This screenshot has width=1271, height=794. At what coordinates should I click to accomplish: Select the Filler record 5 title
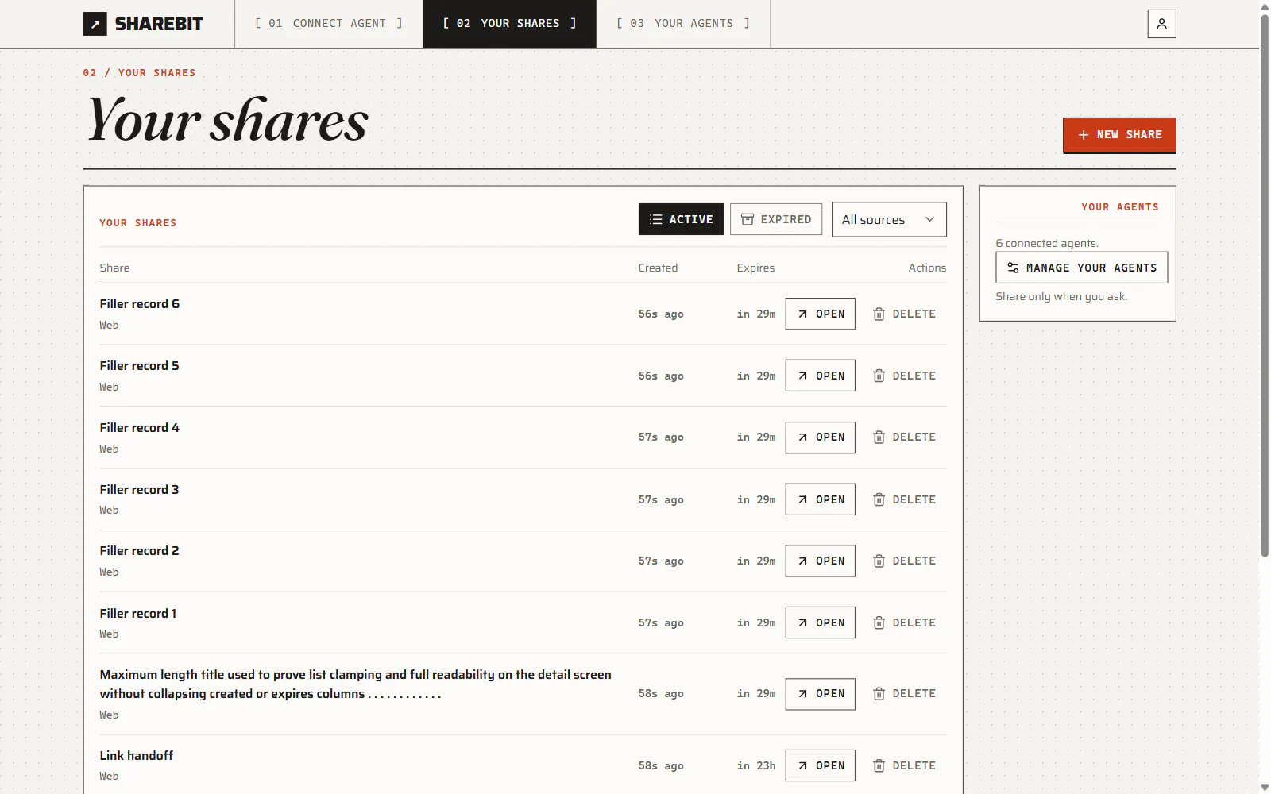coord(139,366)
